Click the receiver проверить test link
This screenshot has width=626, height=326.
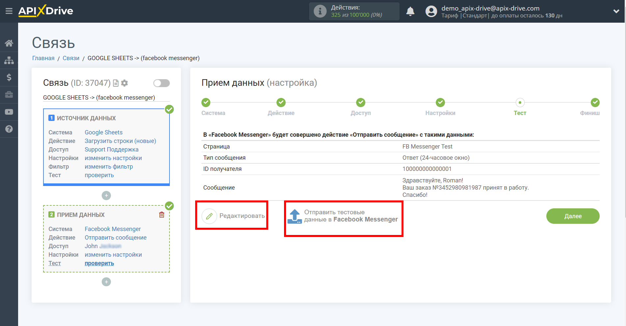(x=99, y=263)
